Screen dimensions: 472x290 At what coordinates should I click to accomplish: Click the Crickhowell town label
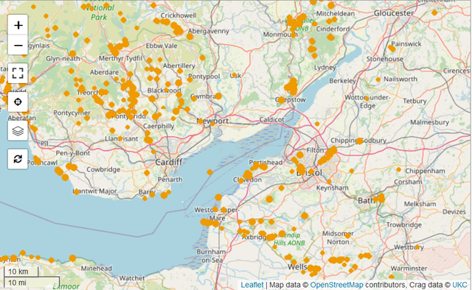[178, 15]
